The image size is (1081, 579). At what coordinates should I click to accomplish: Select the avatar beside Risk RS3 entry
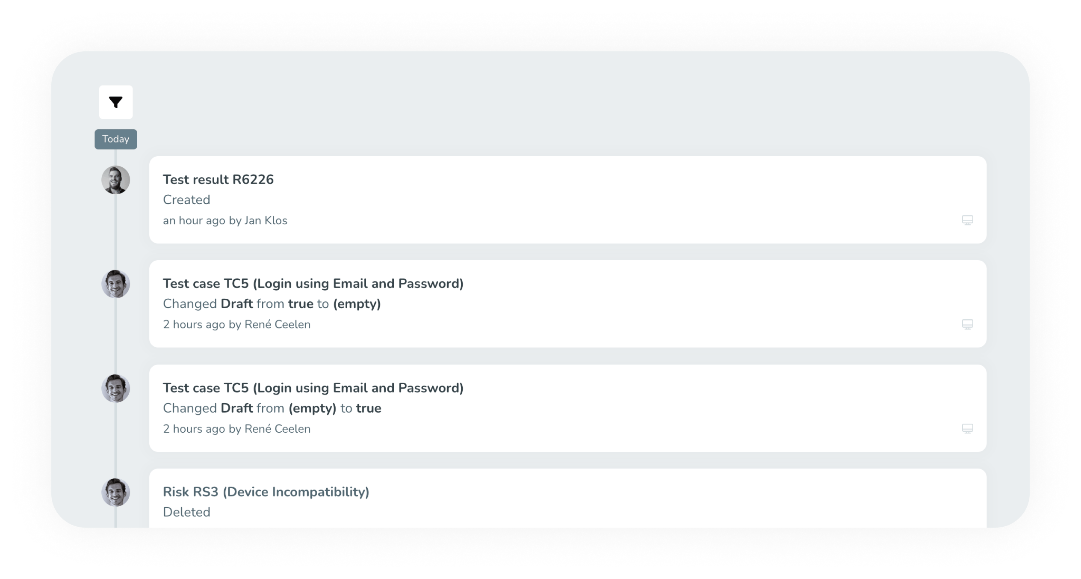115,493
